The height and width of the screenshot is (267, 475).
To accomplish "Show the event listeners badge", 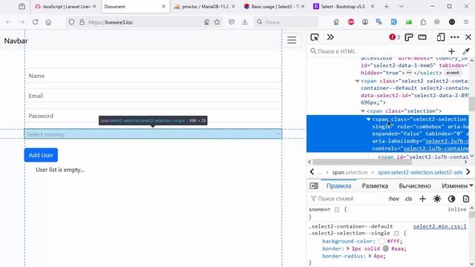I will point(453,73).
